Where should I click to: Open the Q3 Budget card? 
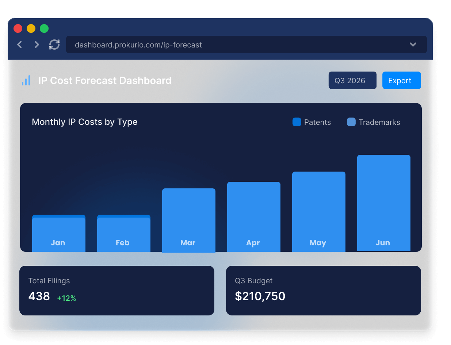[323, 291]
